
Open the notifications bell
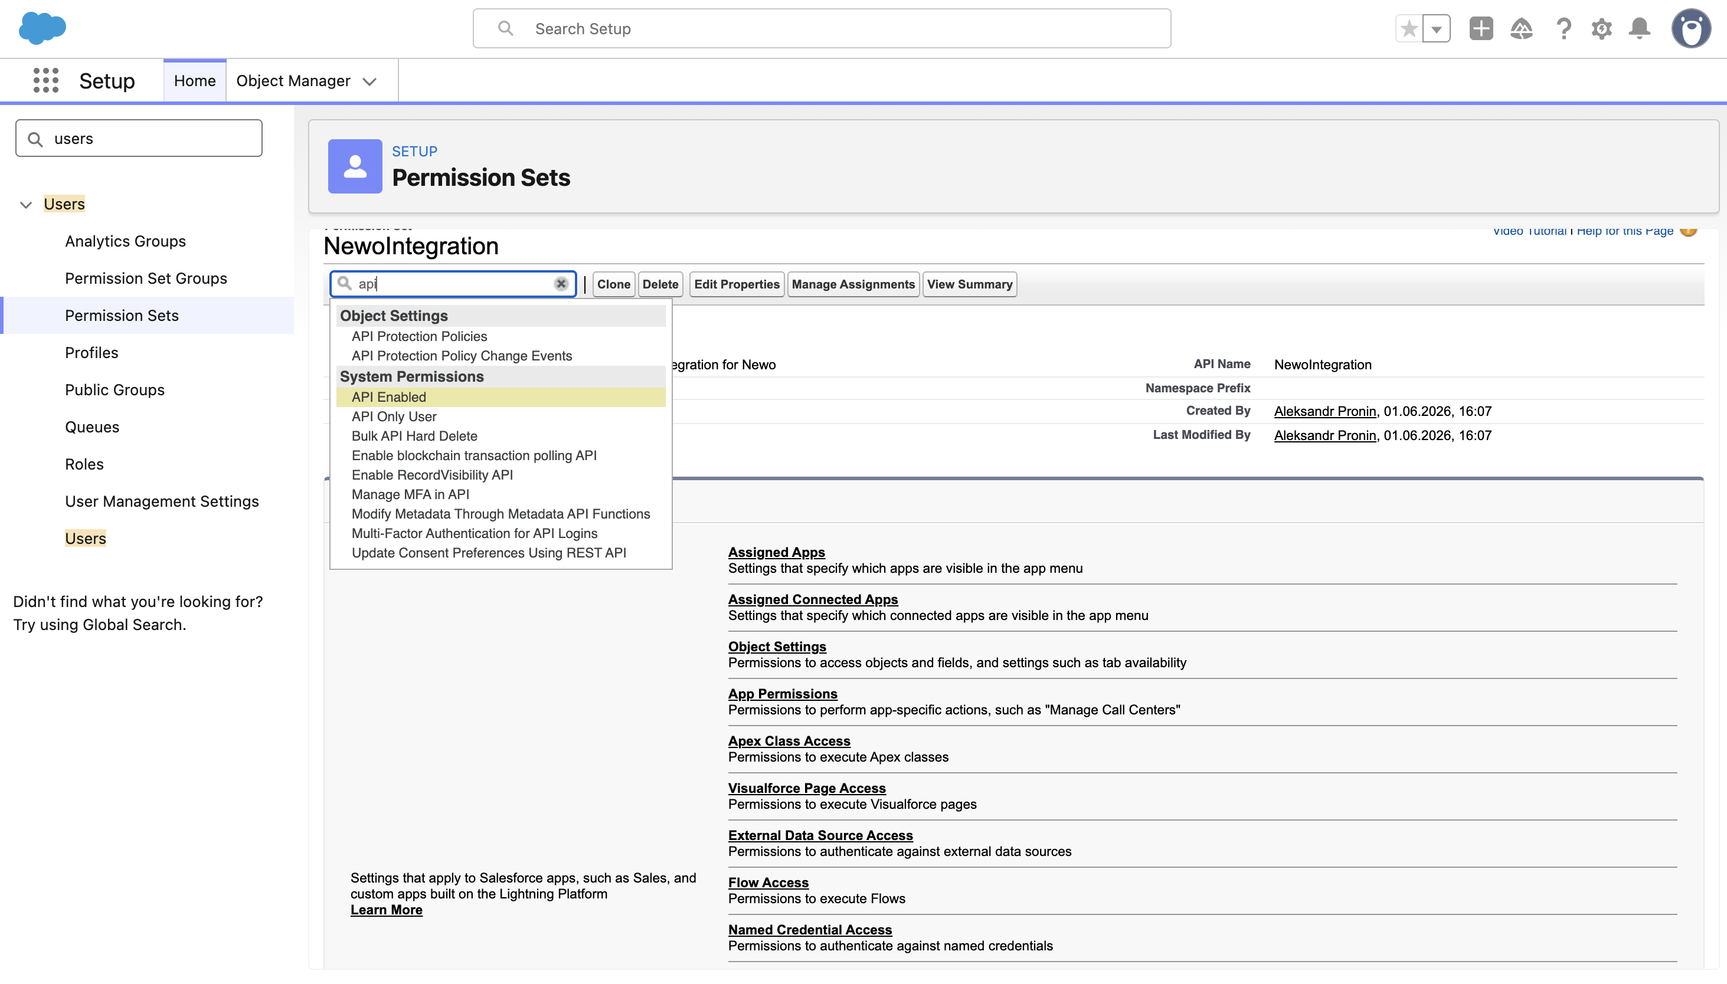pos(1640,28)
